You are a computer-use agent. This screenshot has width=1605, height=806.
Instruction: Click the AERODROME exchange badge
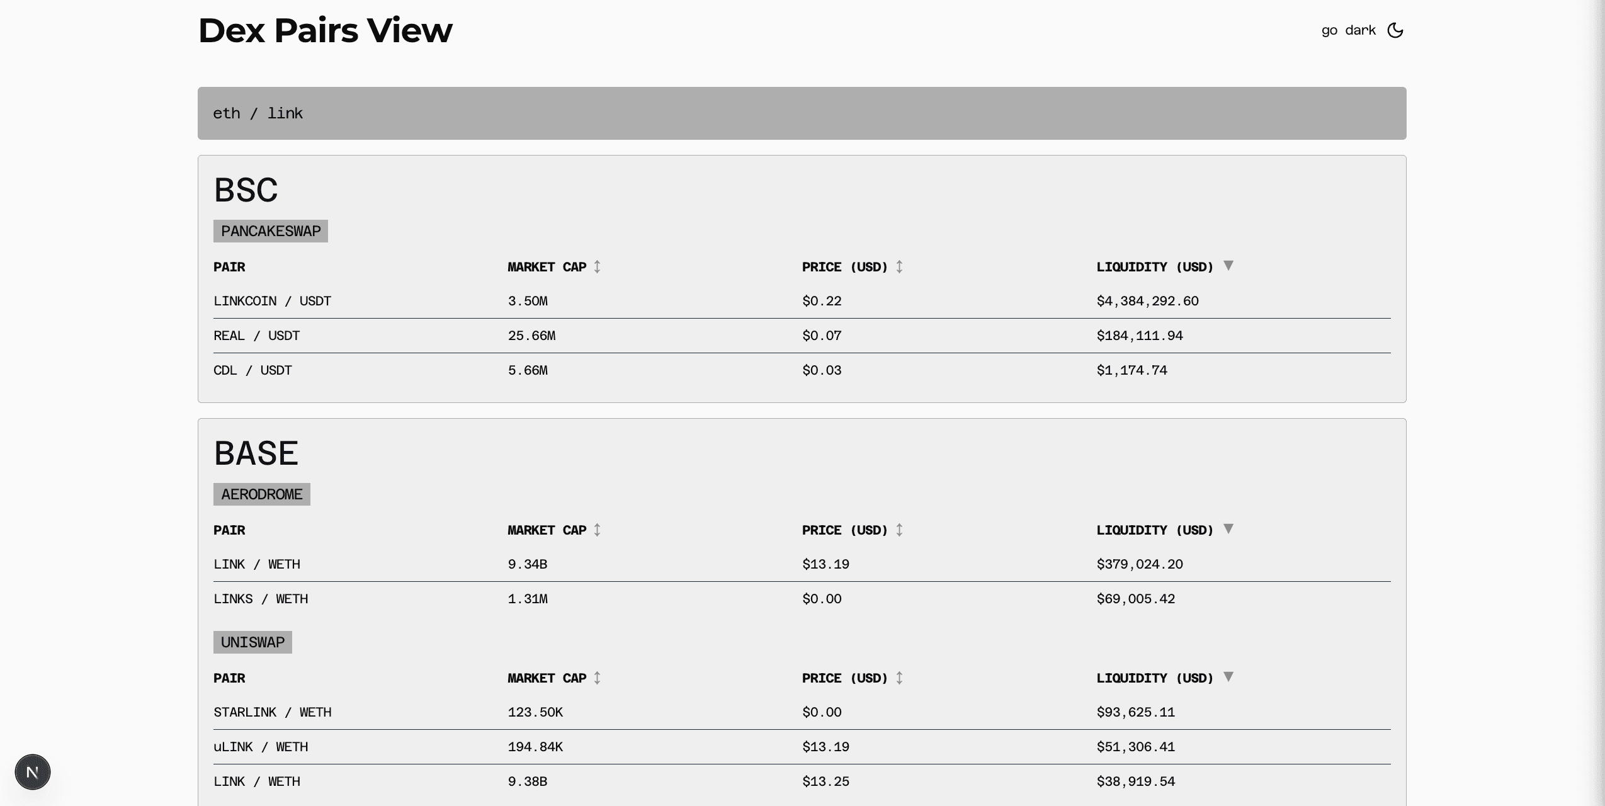point(261,494)
